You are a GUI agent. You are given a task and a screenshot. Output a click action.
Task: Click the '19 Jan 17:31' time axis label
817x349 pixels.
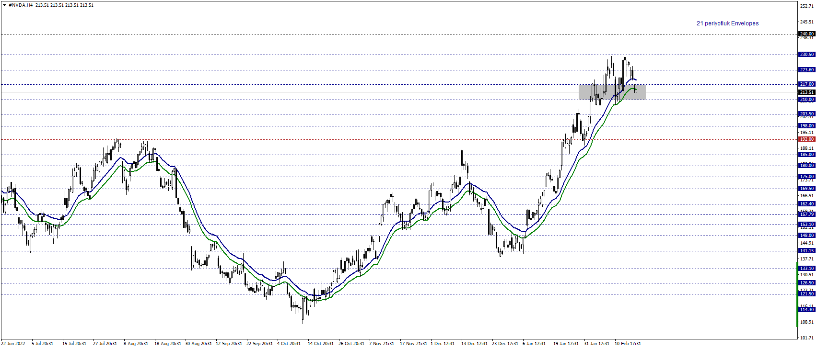coord(566,344)
